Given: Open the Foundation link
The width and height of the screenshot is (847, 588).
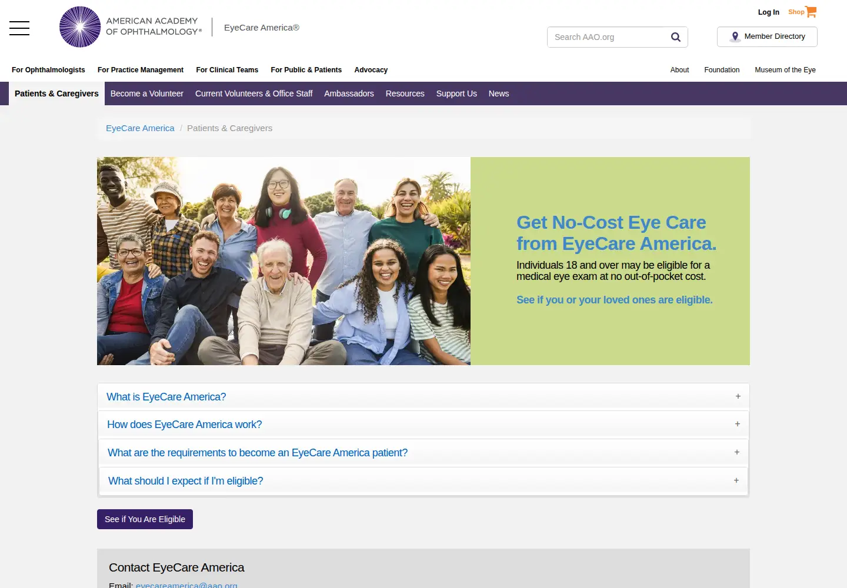Looking at the screenshot, I should pos(722,70).
